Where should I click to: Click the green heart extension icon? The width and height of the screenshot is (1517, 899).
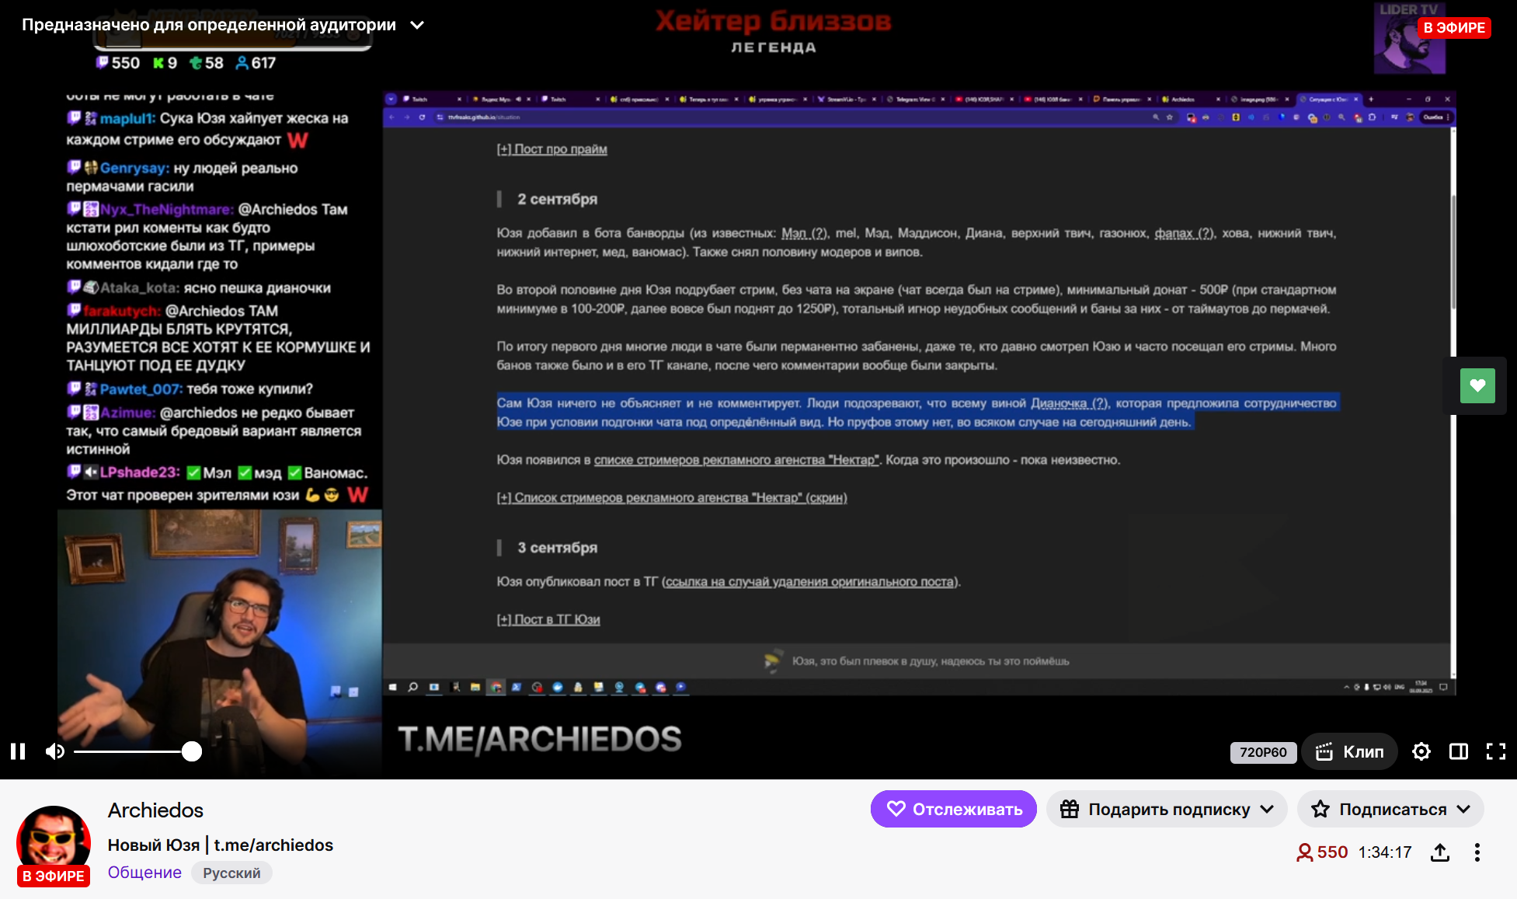(x=1477, y=385)
